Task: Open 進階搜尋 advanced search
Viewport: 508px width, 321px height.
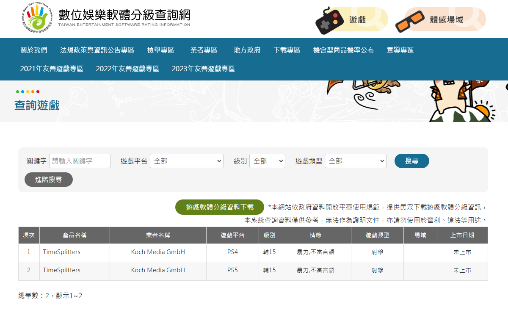Action: click(49, 180)
